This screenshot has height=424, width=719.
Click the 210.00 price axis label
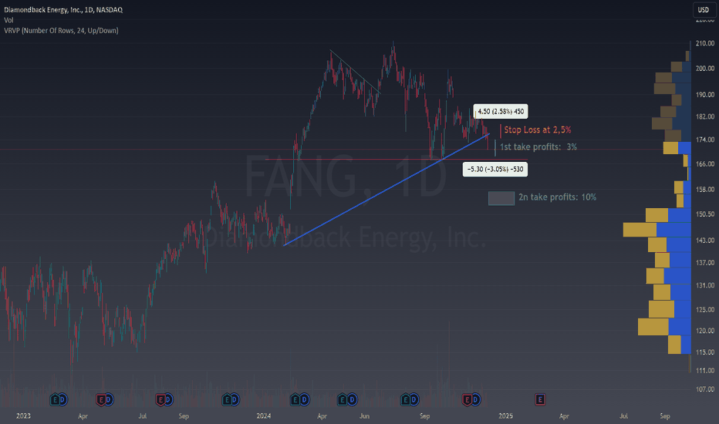click(703, 44)
